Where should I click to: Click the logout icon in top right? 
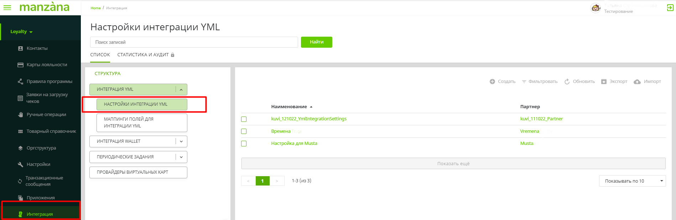coord(670,8)
